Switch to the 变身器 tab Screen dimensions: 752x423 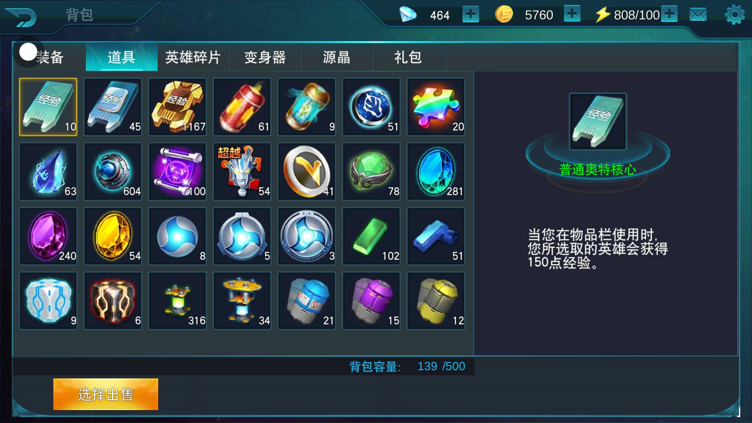click(x=265, y=57)
